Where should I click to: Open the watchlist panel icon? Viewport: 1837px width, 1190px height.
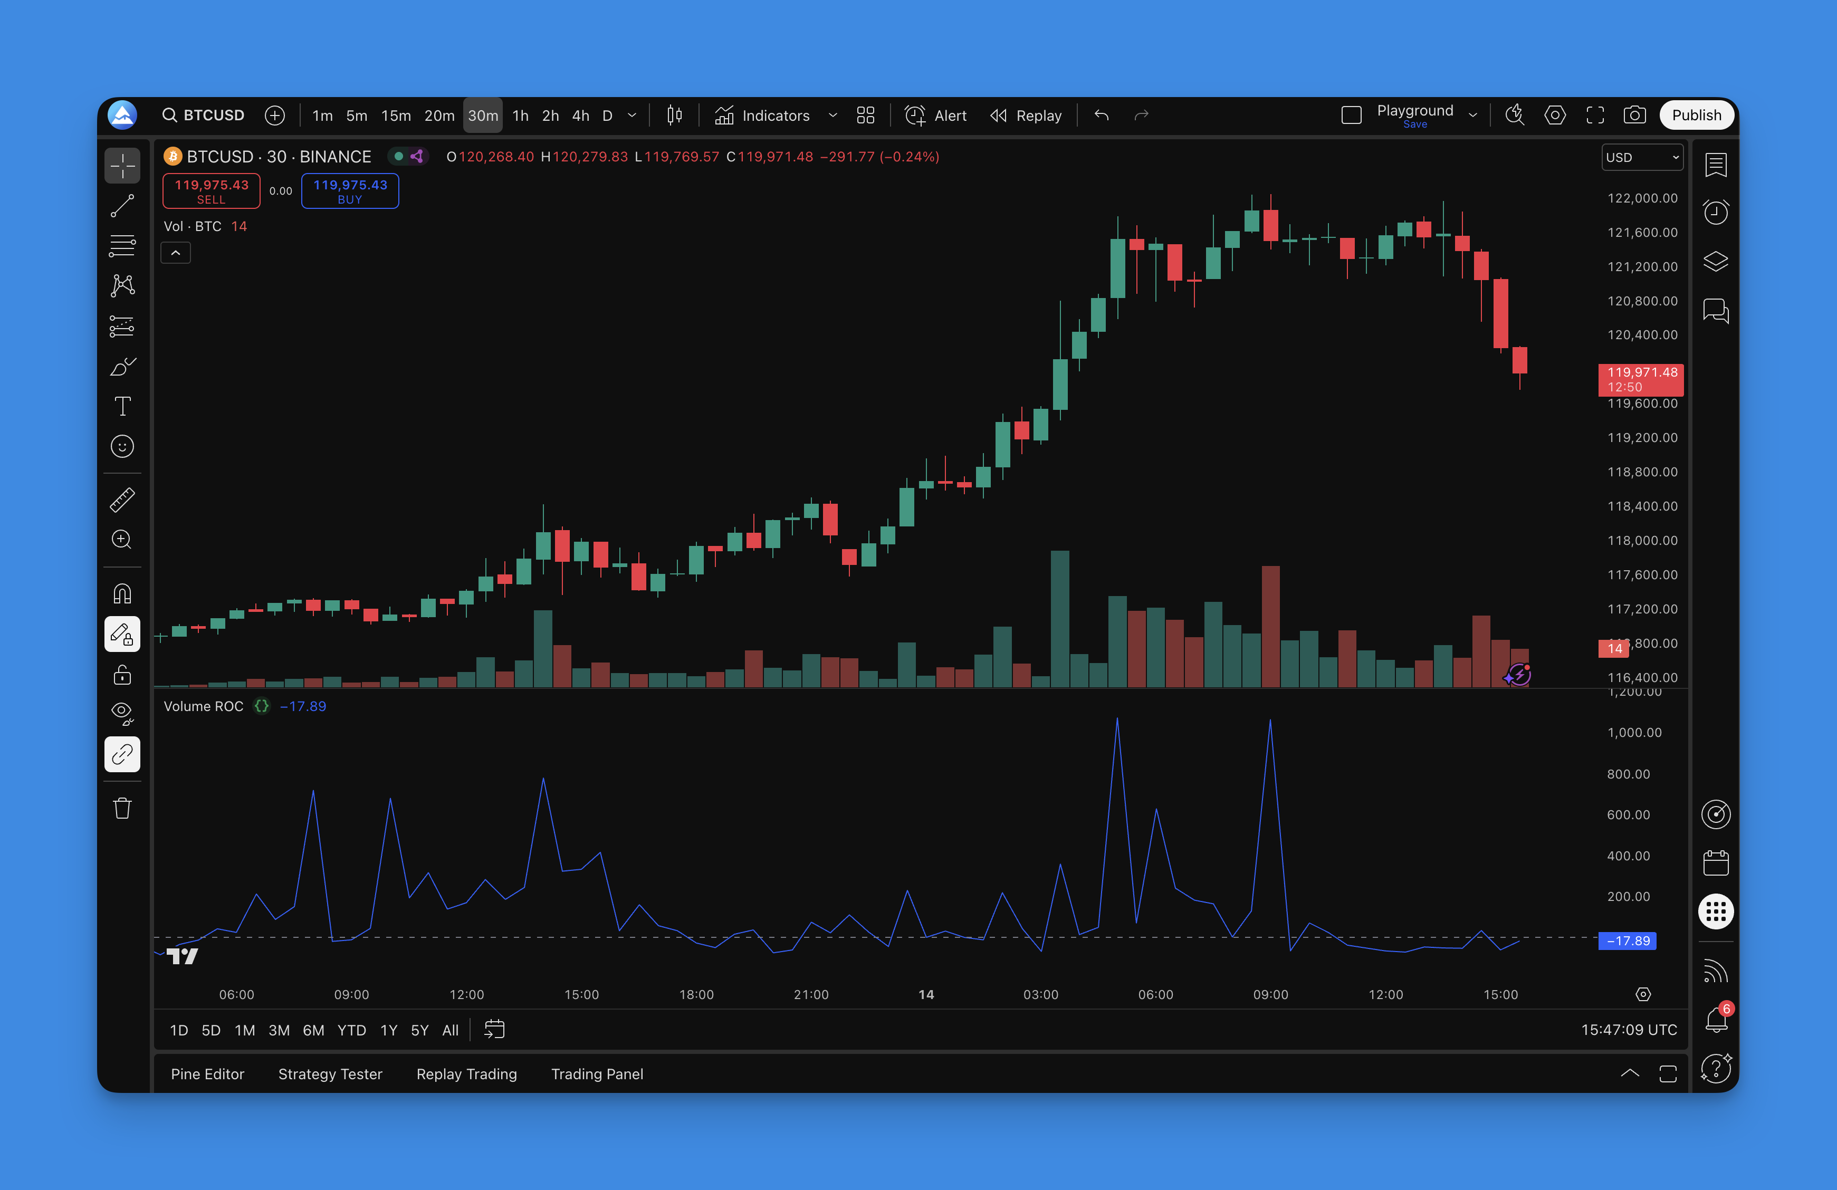1715,165
